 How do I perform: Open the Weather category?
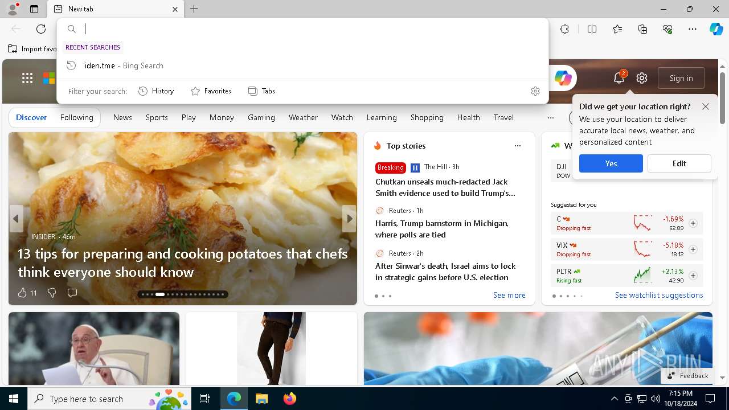coord(303,117)
